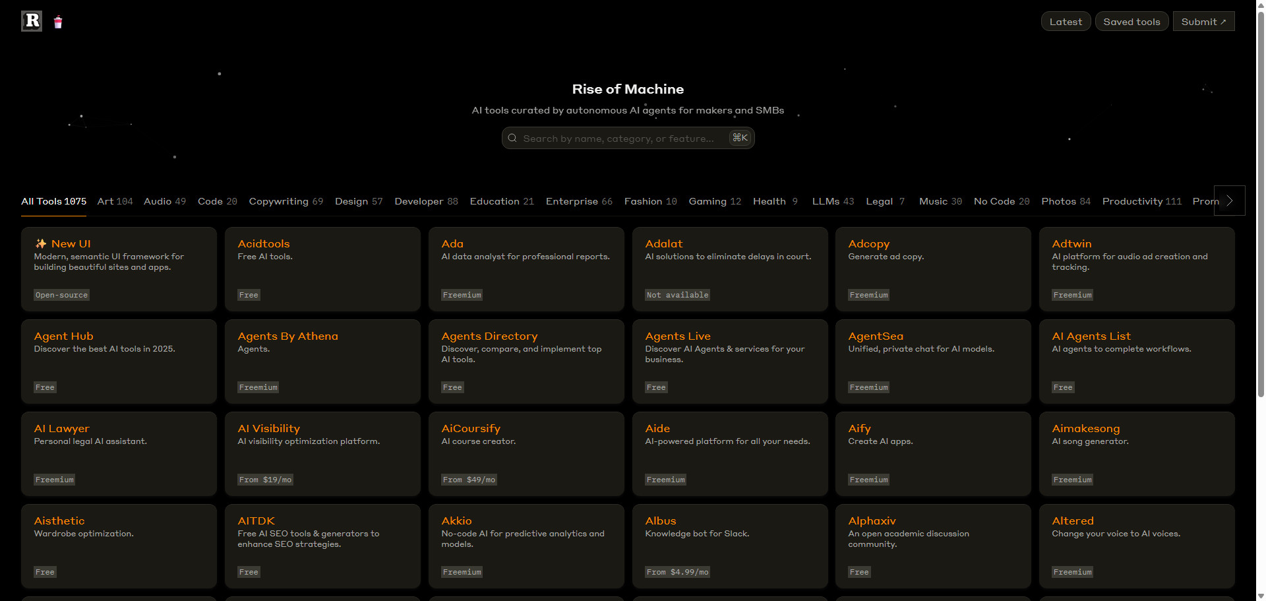Open the Agents By Athena card
Viewport: 1266px width, 601px height.
coord(322,362)
